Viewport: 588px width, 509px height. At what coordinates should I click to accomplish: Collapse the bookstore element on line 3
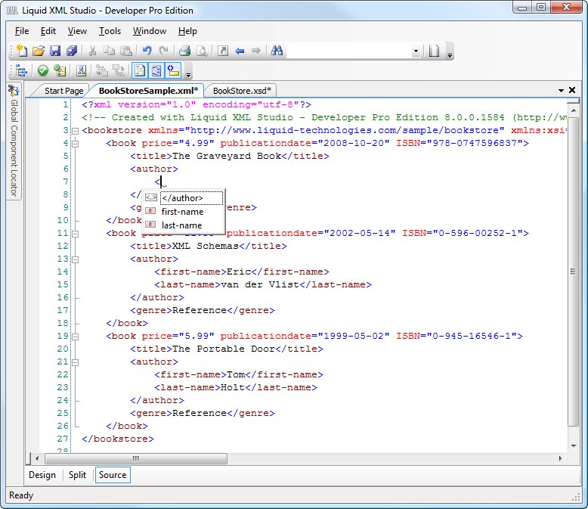click(75, 131)
